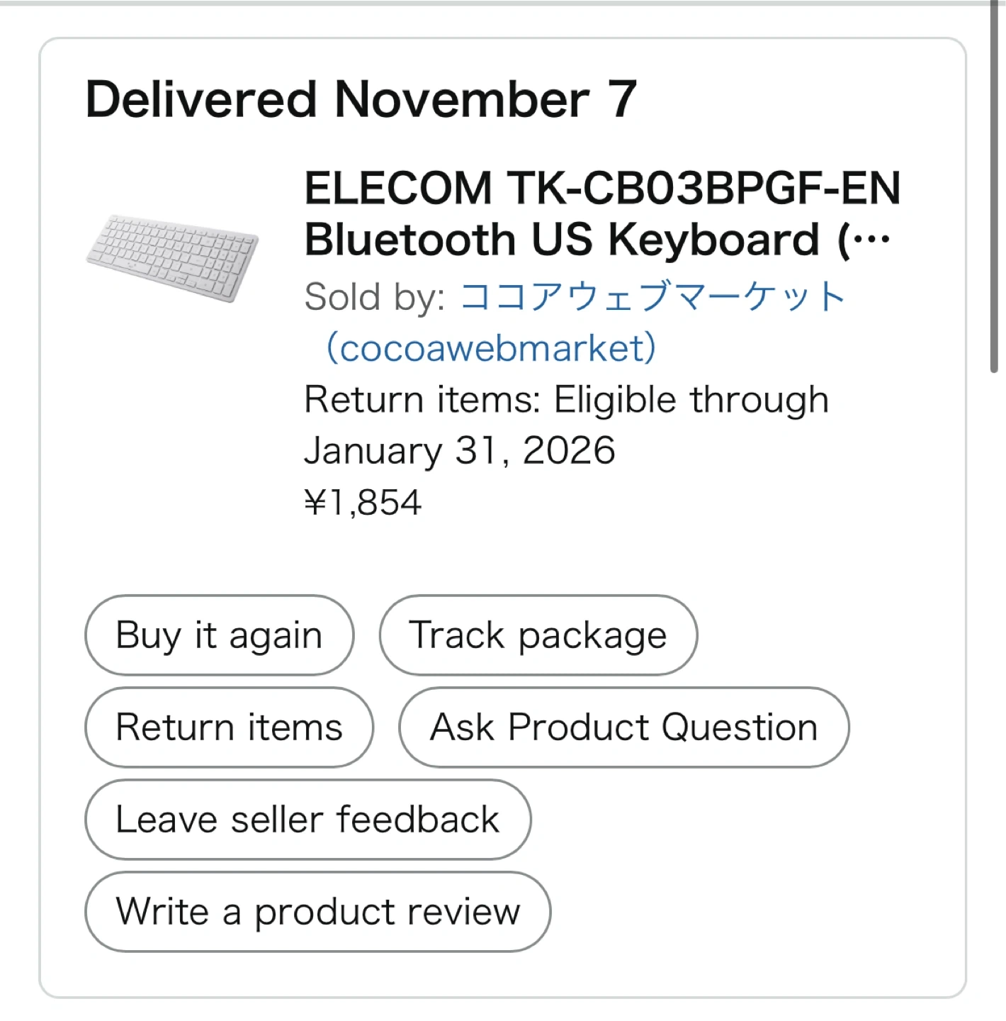Open the ELECOM TK-CB03BPGF-EN product title link
1006x1021 pixels.
click(601, 189)
